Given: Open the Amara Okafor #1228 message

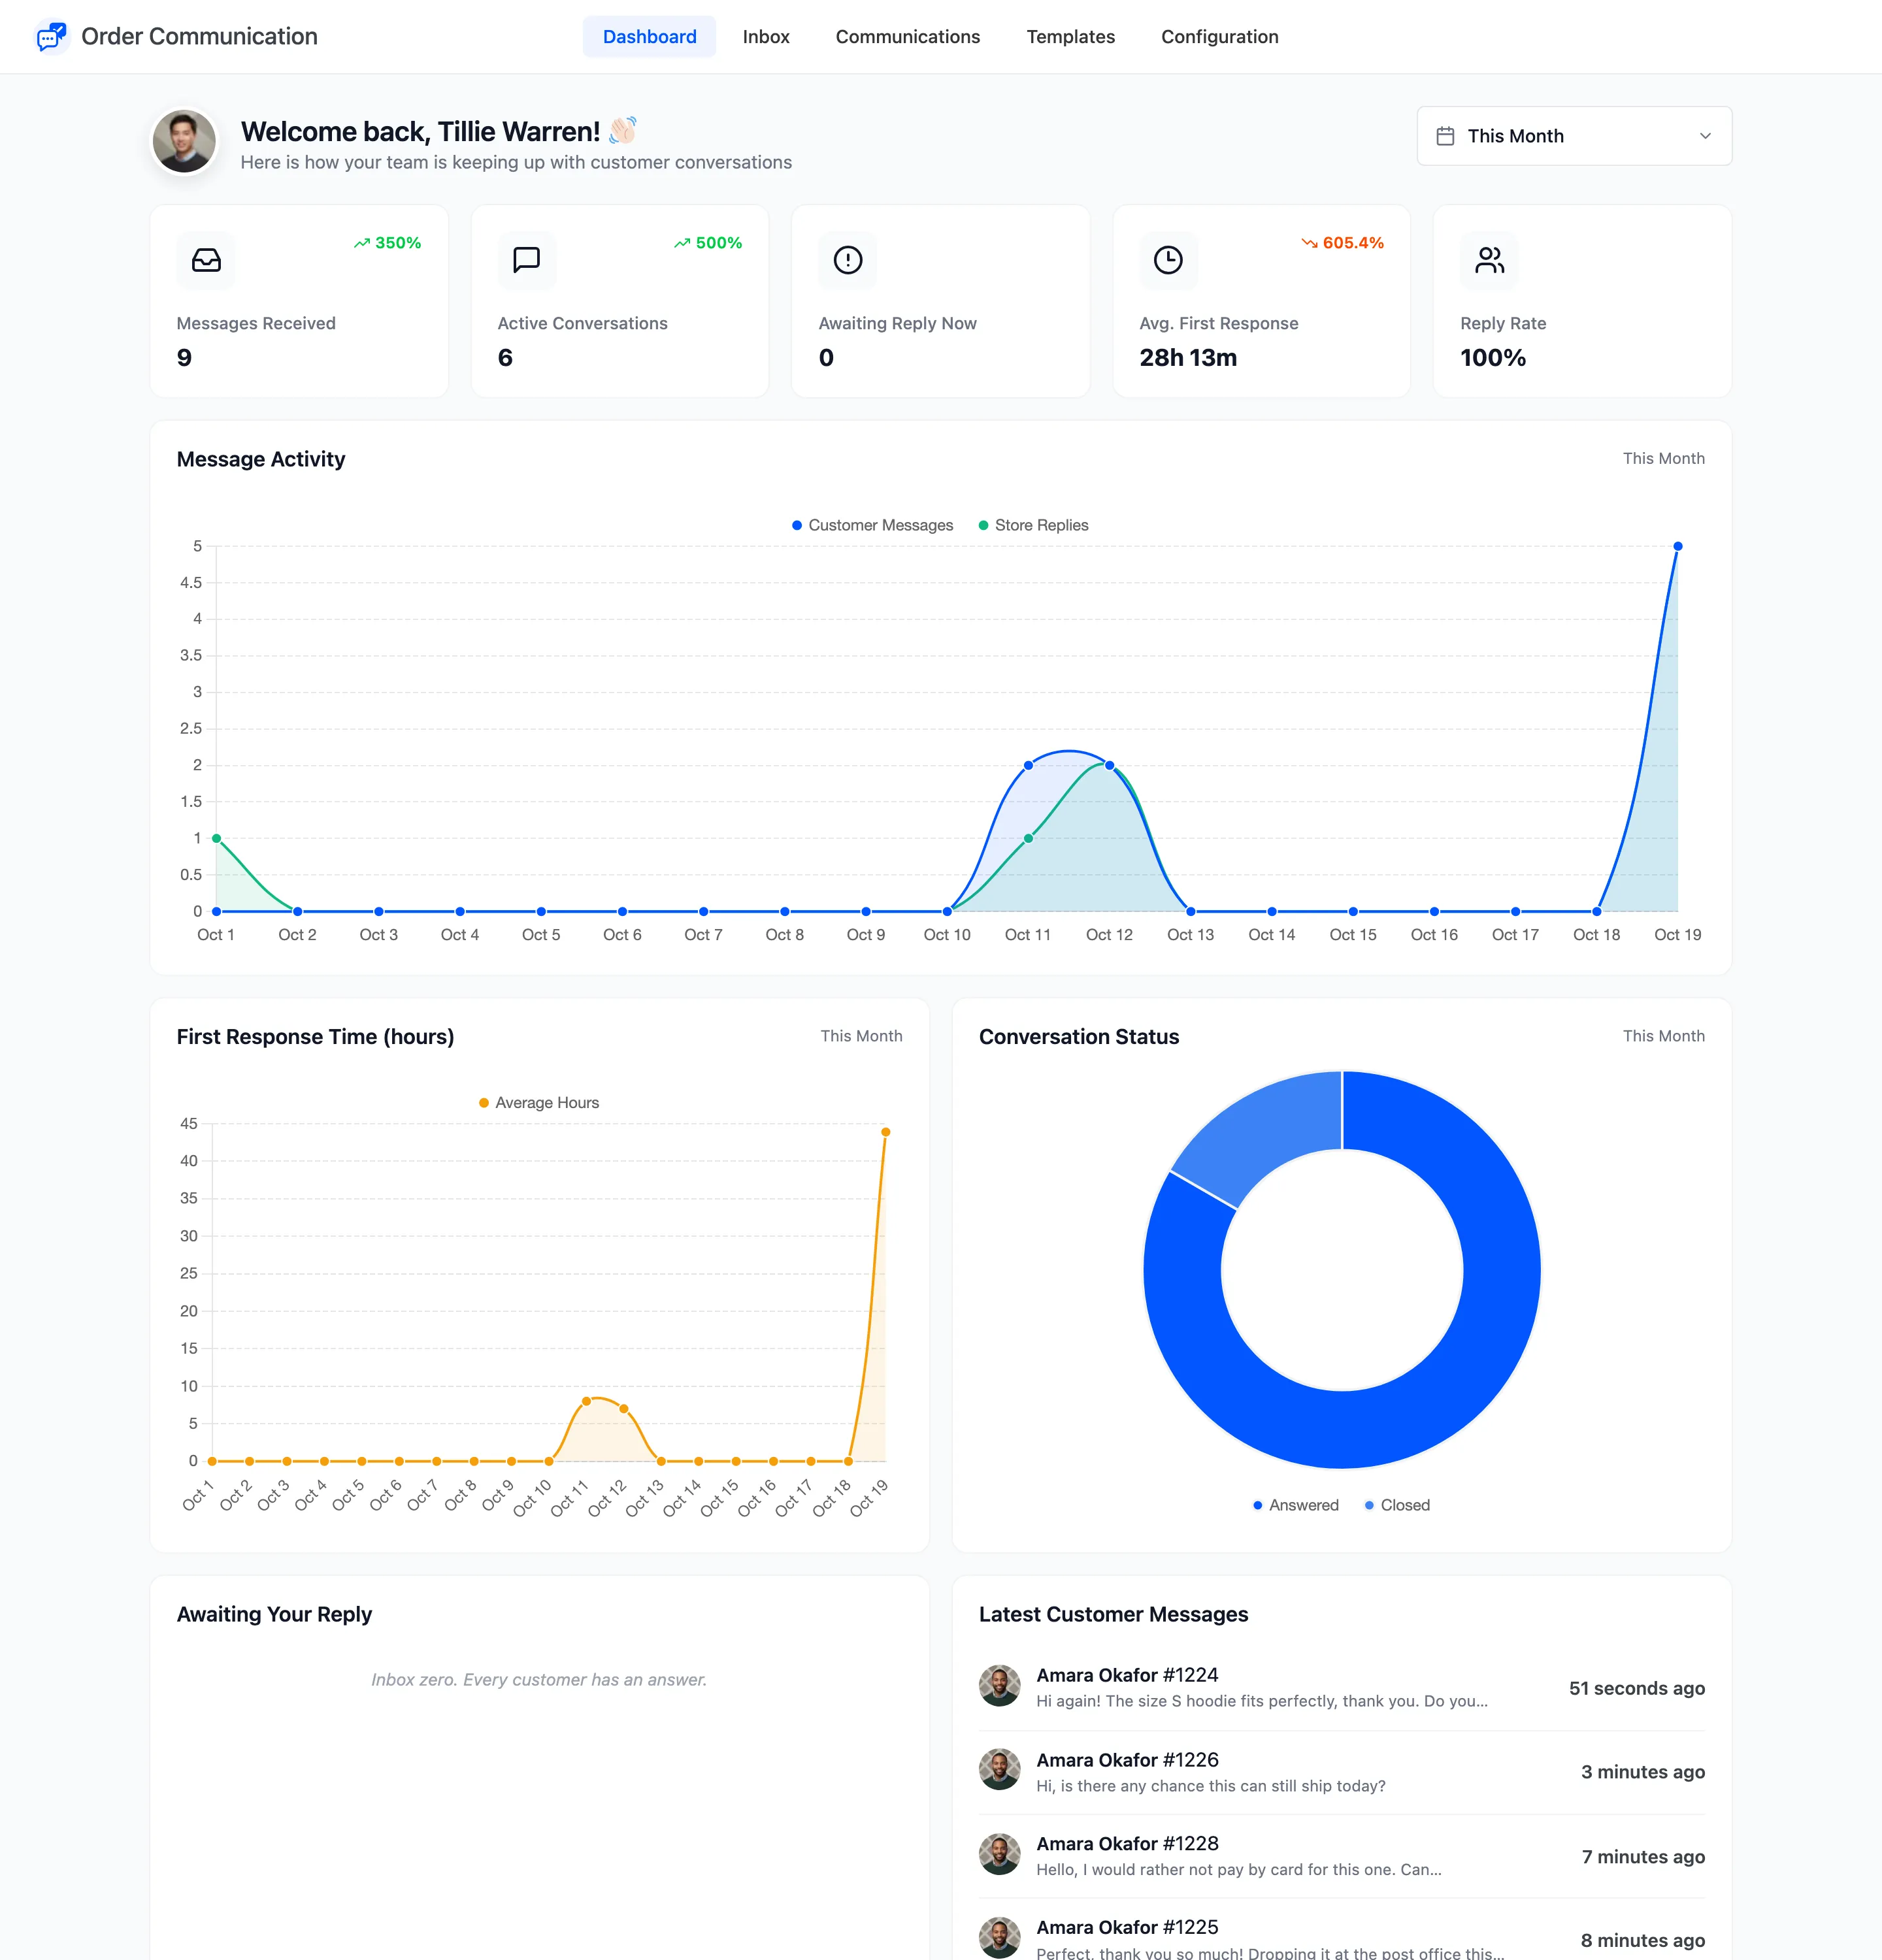Looking at the screenshot, I should 1342,1856.
